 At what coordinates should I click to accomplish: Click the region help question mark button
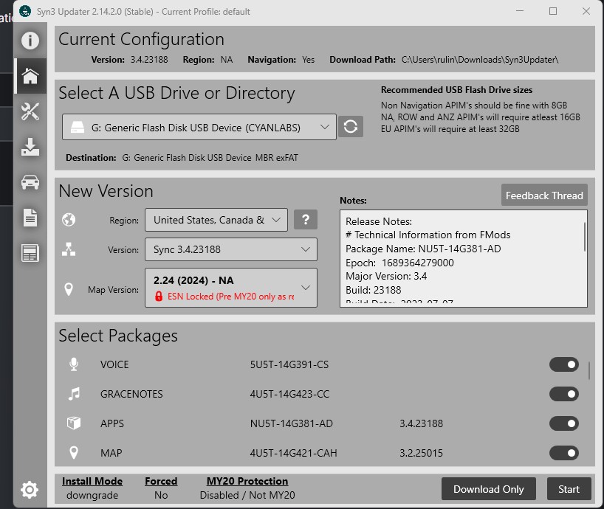[x=306, y=220]
